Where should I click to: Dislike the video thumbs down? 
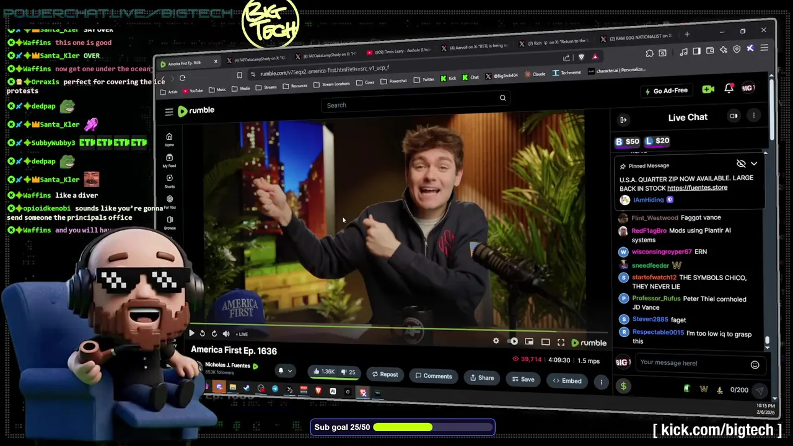click(348, 372)
